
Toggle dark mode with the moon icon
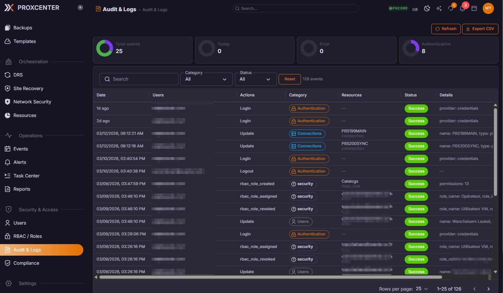pos(427,8)
